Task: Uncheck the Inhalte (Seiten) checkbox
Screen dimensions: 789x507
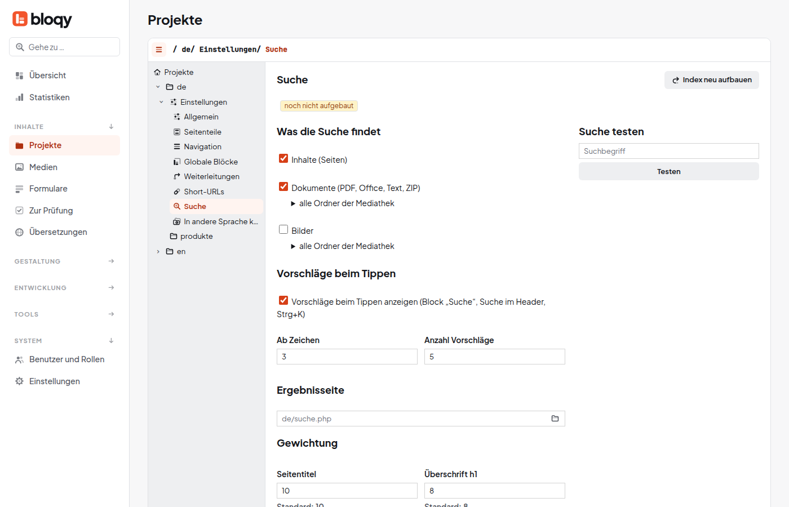Action: (283, 158)
